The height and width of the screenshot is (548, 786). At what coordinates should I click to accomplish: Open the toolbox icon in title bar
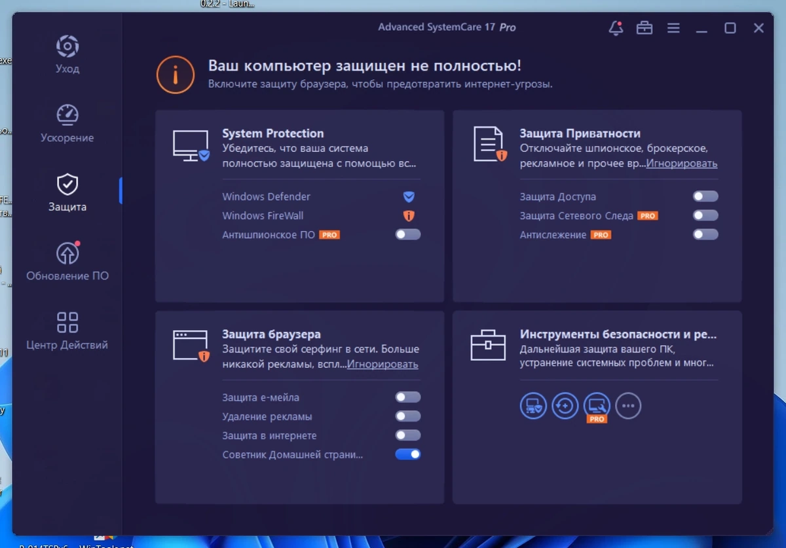pyautogui.click(x=645, y=28)
